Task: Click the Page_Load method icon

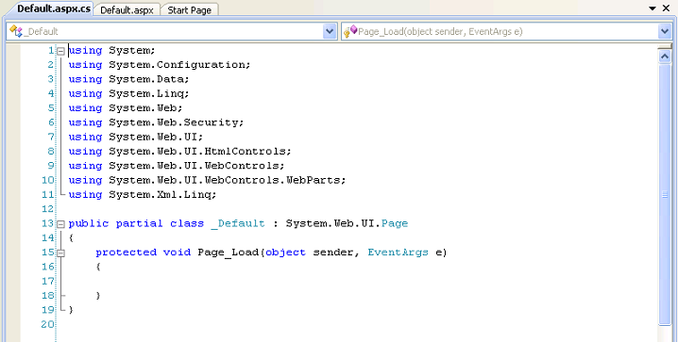Action: pos(350,31)
